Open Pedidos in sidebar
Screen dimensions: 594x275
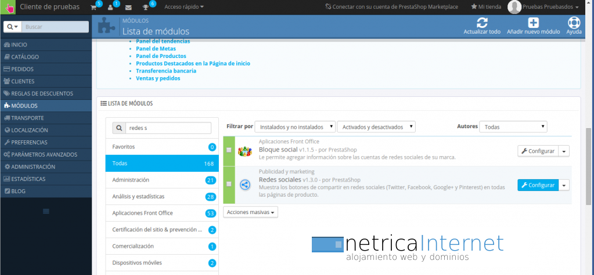pyautogui.click(x=46, y=69)
